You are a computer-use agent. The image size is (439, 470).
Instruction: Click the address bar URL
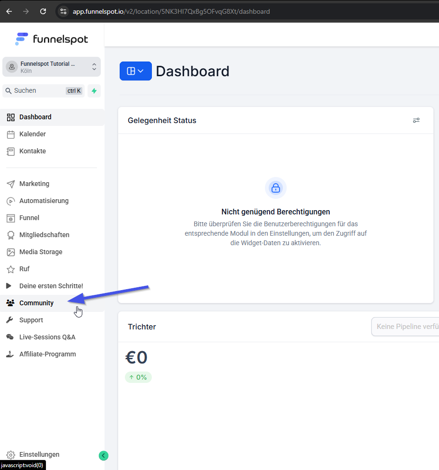171,11
